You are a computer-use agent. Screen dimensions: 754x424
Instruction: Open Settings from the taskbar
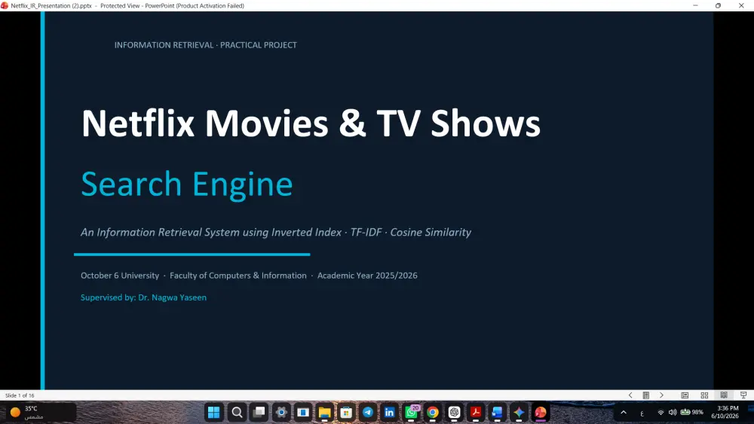[x=281, y=412]
